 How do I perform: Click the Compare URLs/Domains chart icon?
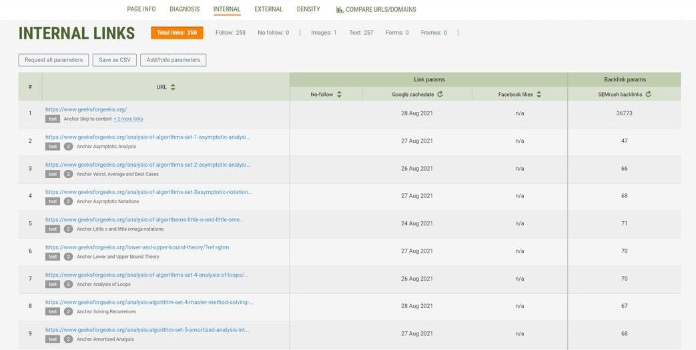pyautogui.click(x=340, y=10)
